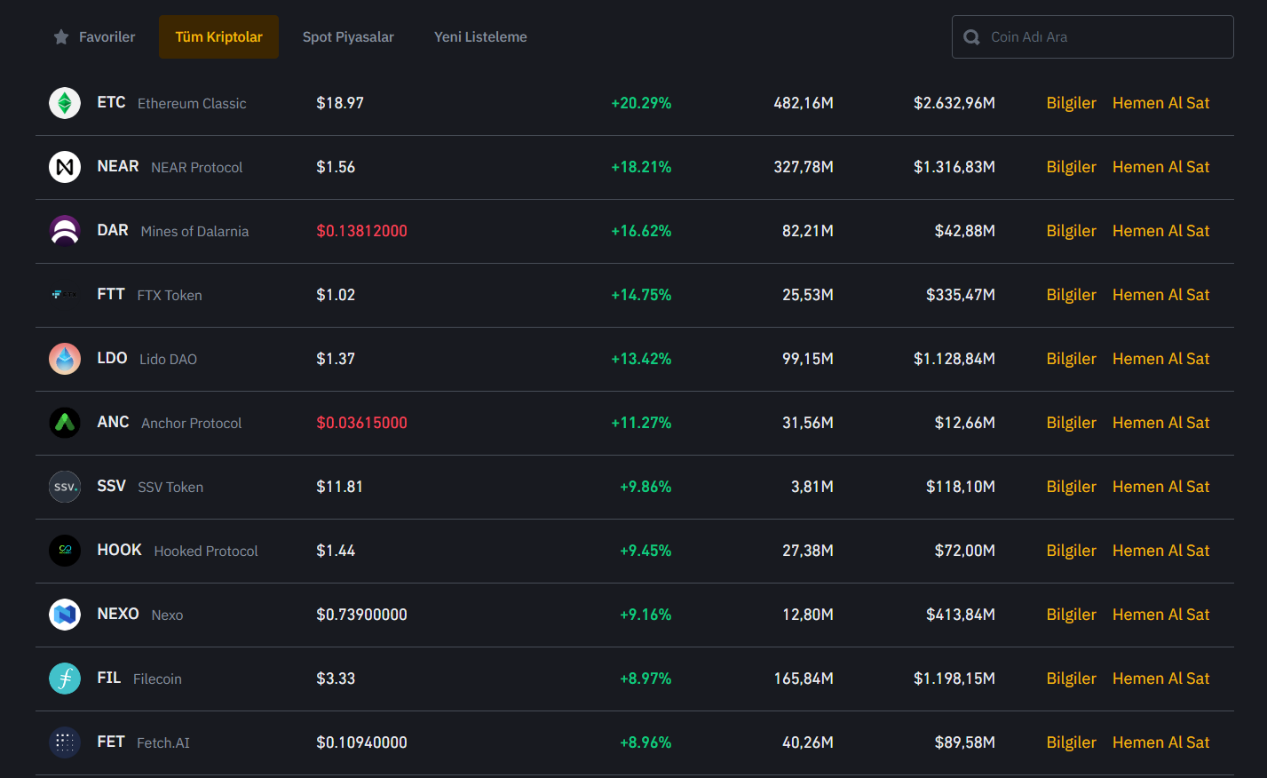Viewport: 1267px width, 778px height.
Task: Click the SSV Token icon
Action: click(65, 487)
